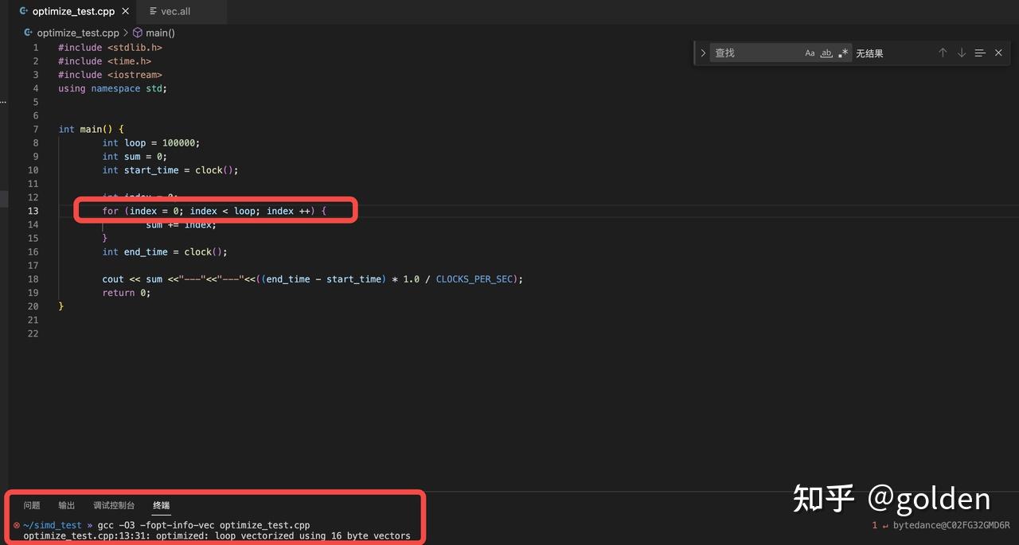The height and width of the screenshot is (545, 1019).
Task: Click the #include <iostream> line
Action: (x=110, y=75)
